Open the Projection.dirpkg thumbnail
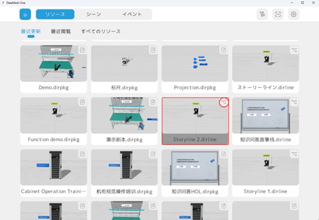This screenshot has height=220, width=319. [195, 63]
